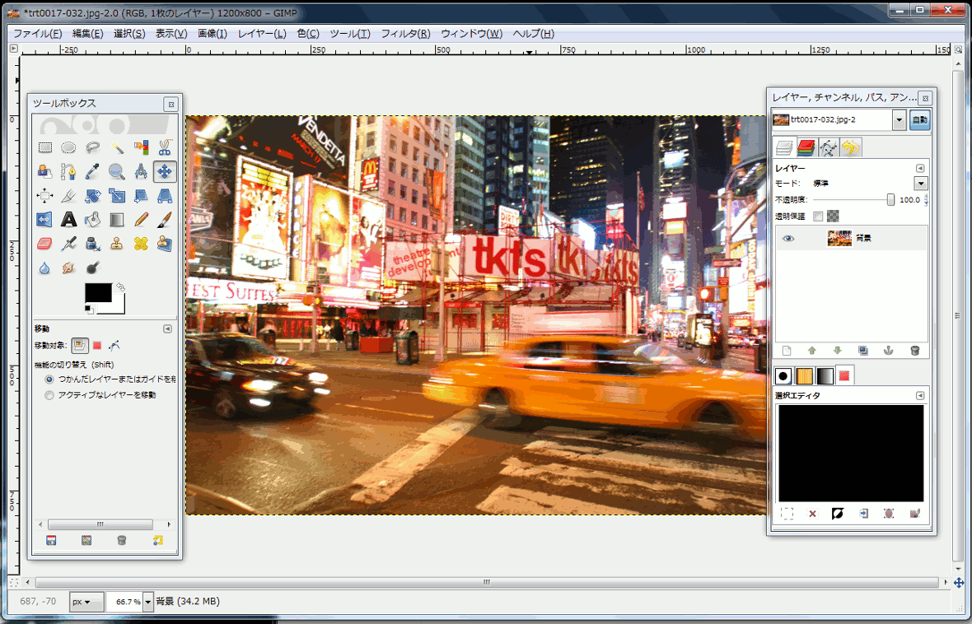This screenshot has width=972, height=624.
Task: Select the Rectangle Select tool
Action: click(x=44, y=147)
